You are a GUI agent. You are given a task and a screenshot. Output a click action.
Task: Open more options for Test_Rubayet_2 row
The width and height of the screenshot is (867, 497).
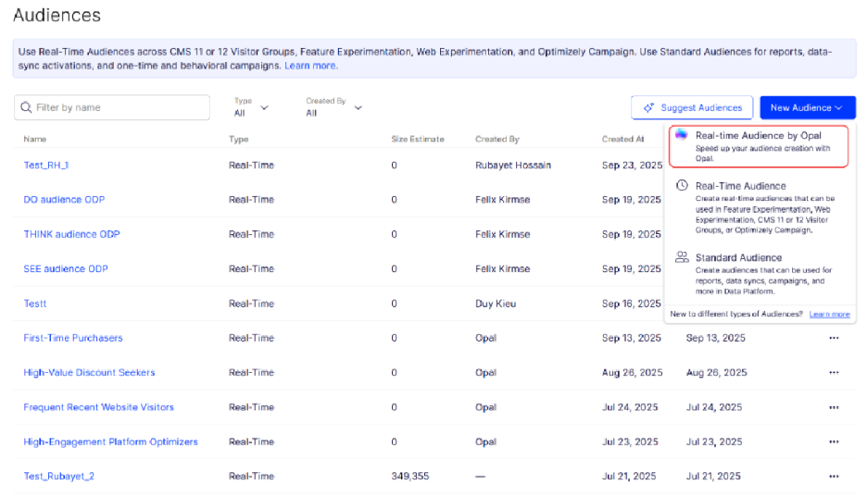click(834, 477)
